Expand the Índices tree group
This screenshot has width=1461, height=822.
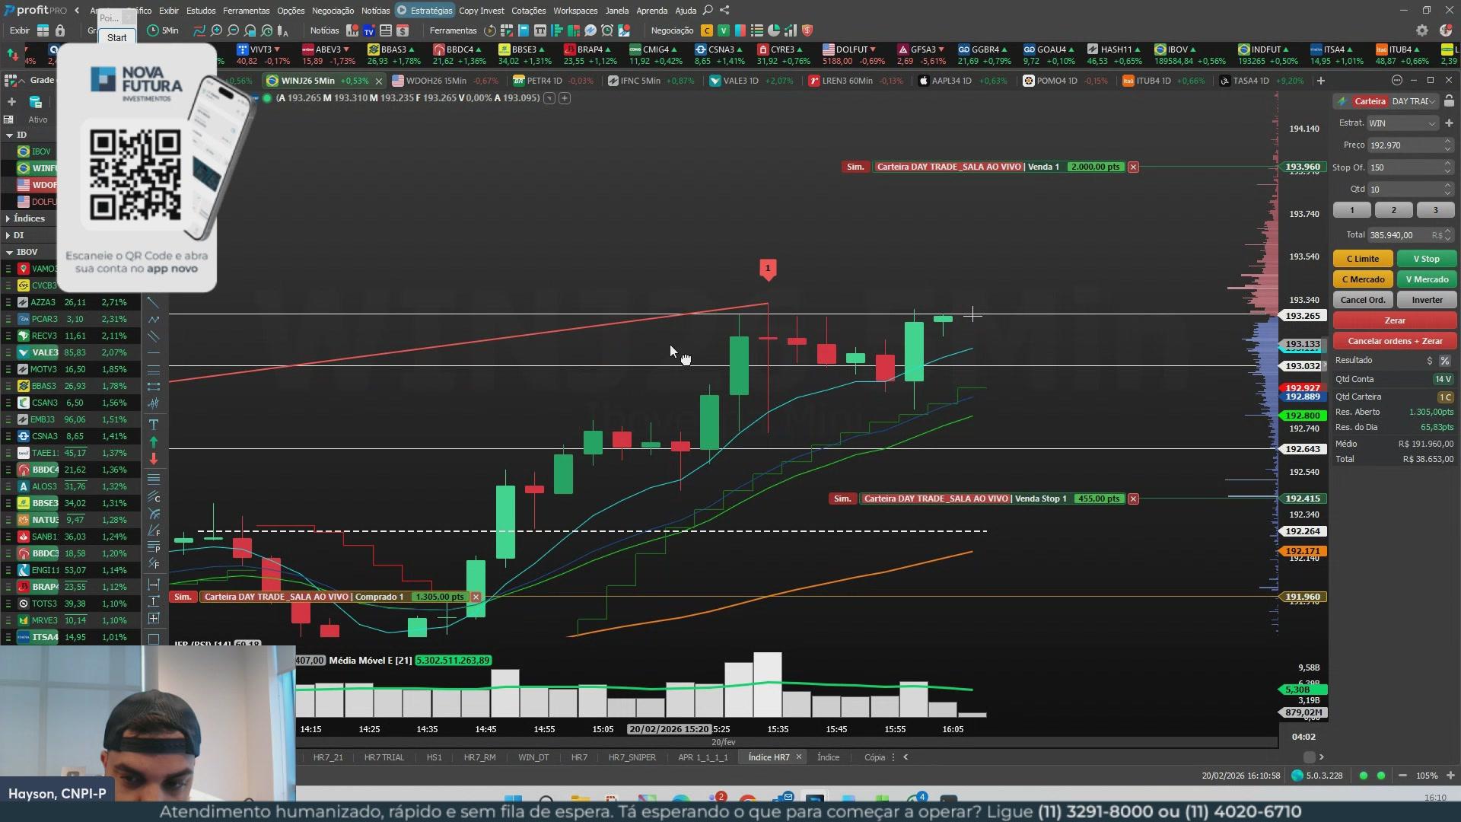[x=8, y=218]
